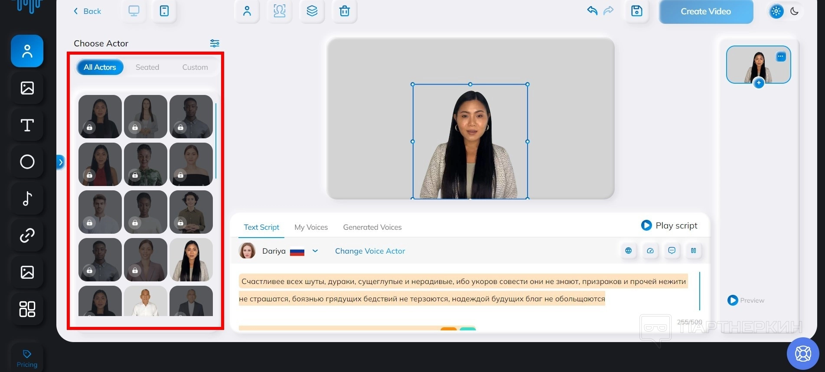Click the trash delete icon in top toolbar
The width and height of the screenshot is (825, 372).
[344, 11]
